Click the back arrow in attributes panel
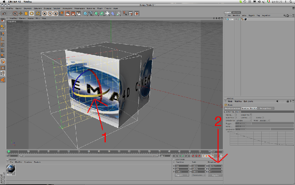This screenshot has height=185, width=295. click(x=277, y=101)
